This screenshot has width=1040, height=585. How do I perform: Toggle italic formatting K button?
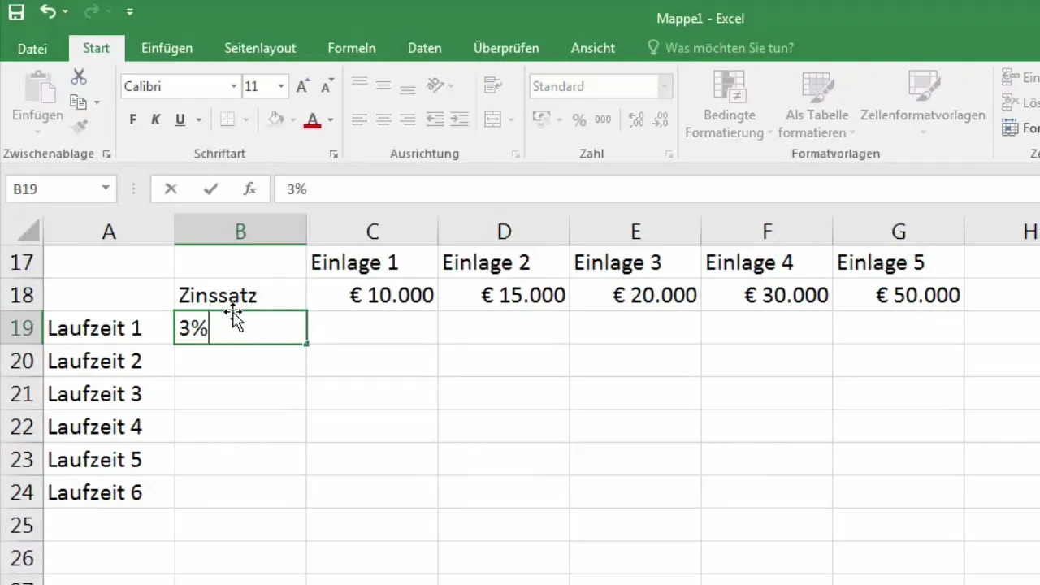click(156, 119)
